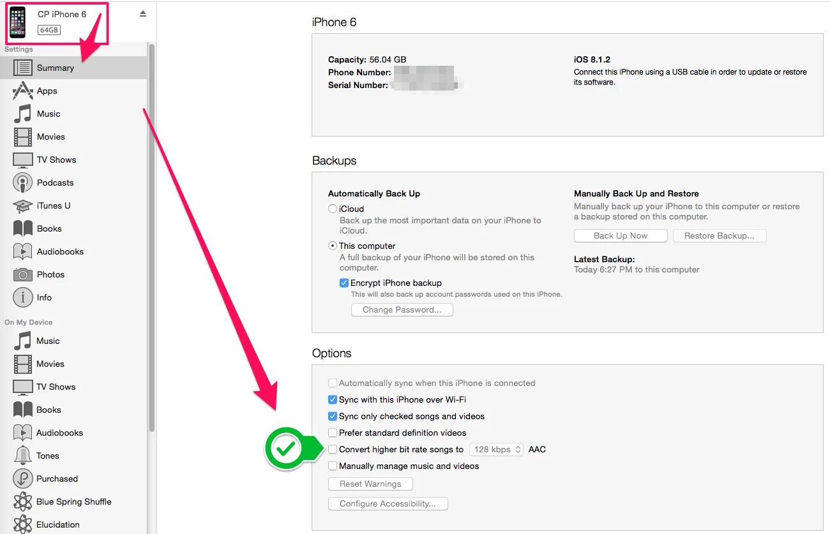Open the 128 kbps bit rate dropdown
Image resolution: width=830 pixels, height=534 pixels.
497,449
